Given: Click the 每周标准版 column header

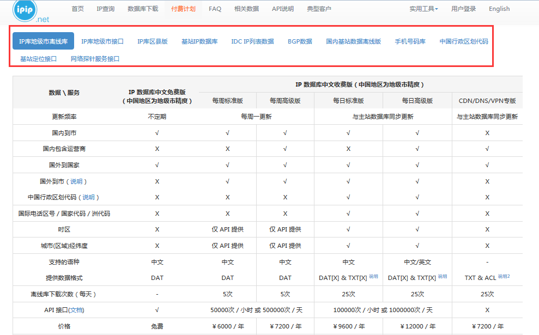Looking at the screenshot, I should [228, 101].
